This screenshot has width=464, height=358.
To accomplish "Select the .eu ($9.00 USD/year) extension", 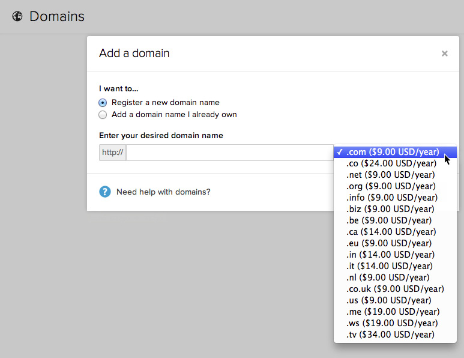I will [x=395, y=243].
